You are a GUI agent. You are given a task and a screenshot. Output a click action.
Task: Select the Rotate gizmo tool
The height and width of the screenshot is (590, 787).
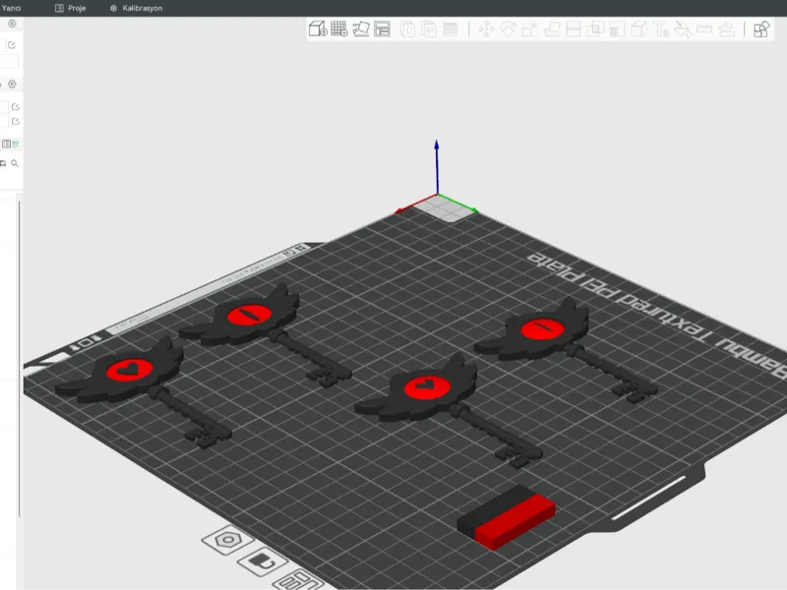point(508,29)
